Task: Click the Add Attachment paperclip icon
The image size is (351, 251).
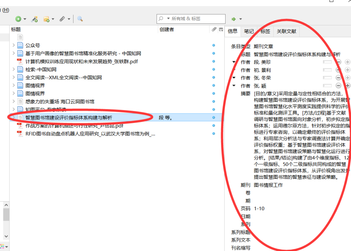Action: point(62,19)
